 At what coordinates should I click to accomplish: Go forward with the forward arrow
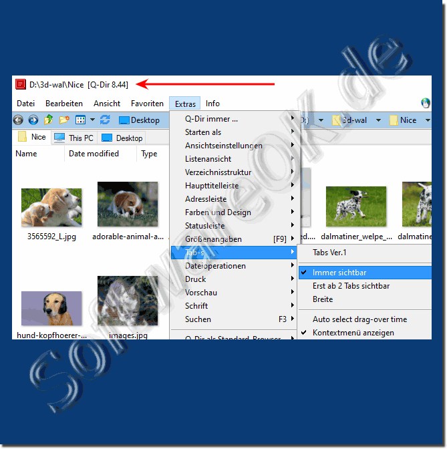coord(33,120)
